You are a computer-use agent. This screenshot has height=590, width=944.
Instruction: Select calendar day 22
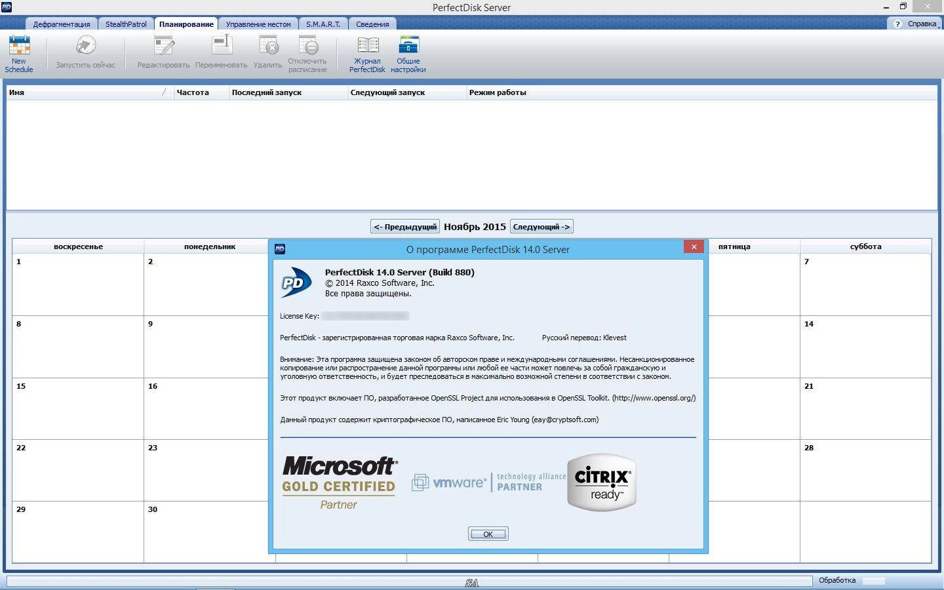[78, 471]
